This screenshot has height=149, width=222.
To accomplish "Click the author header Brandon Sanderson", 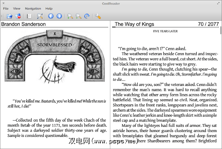I will (x=23, y=24).
